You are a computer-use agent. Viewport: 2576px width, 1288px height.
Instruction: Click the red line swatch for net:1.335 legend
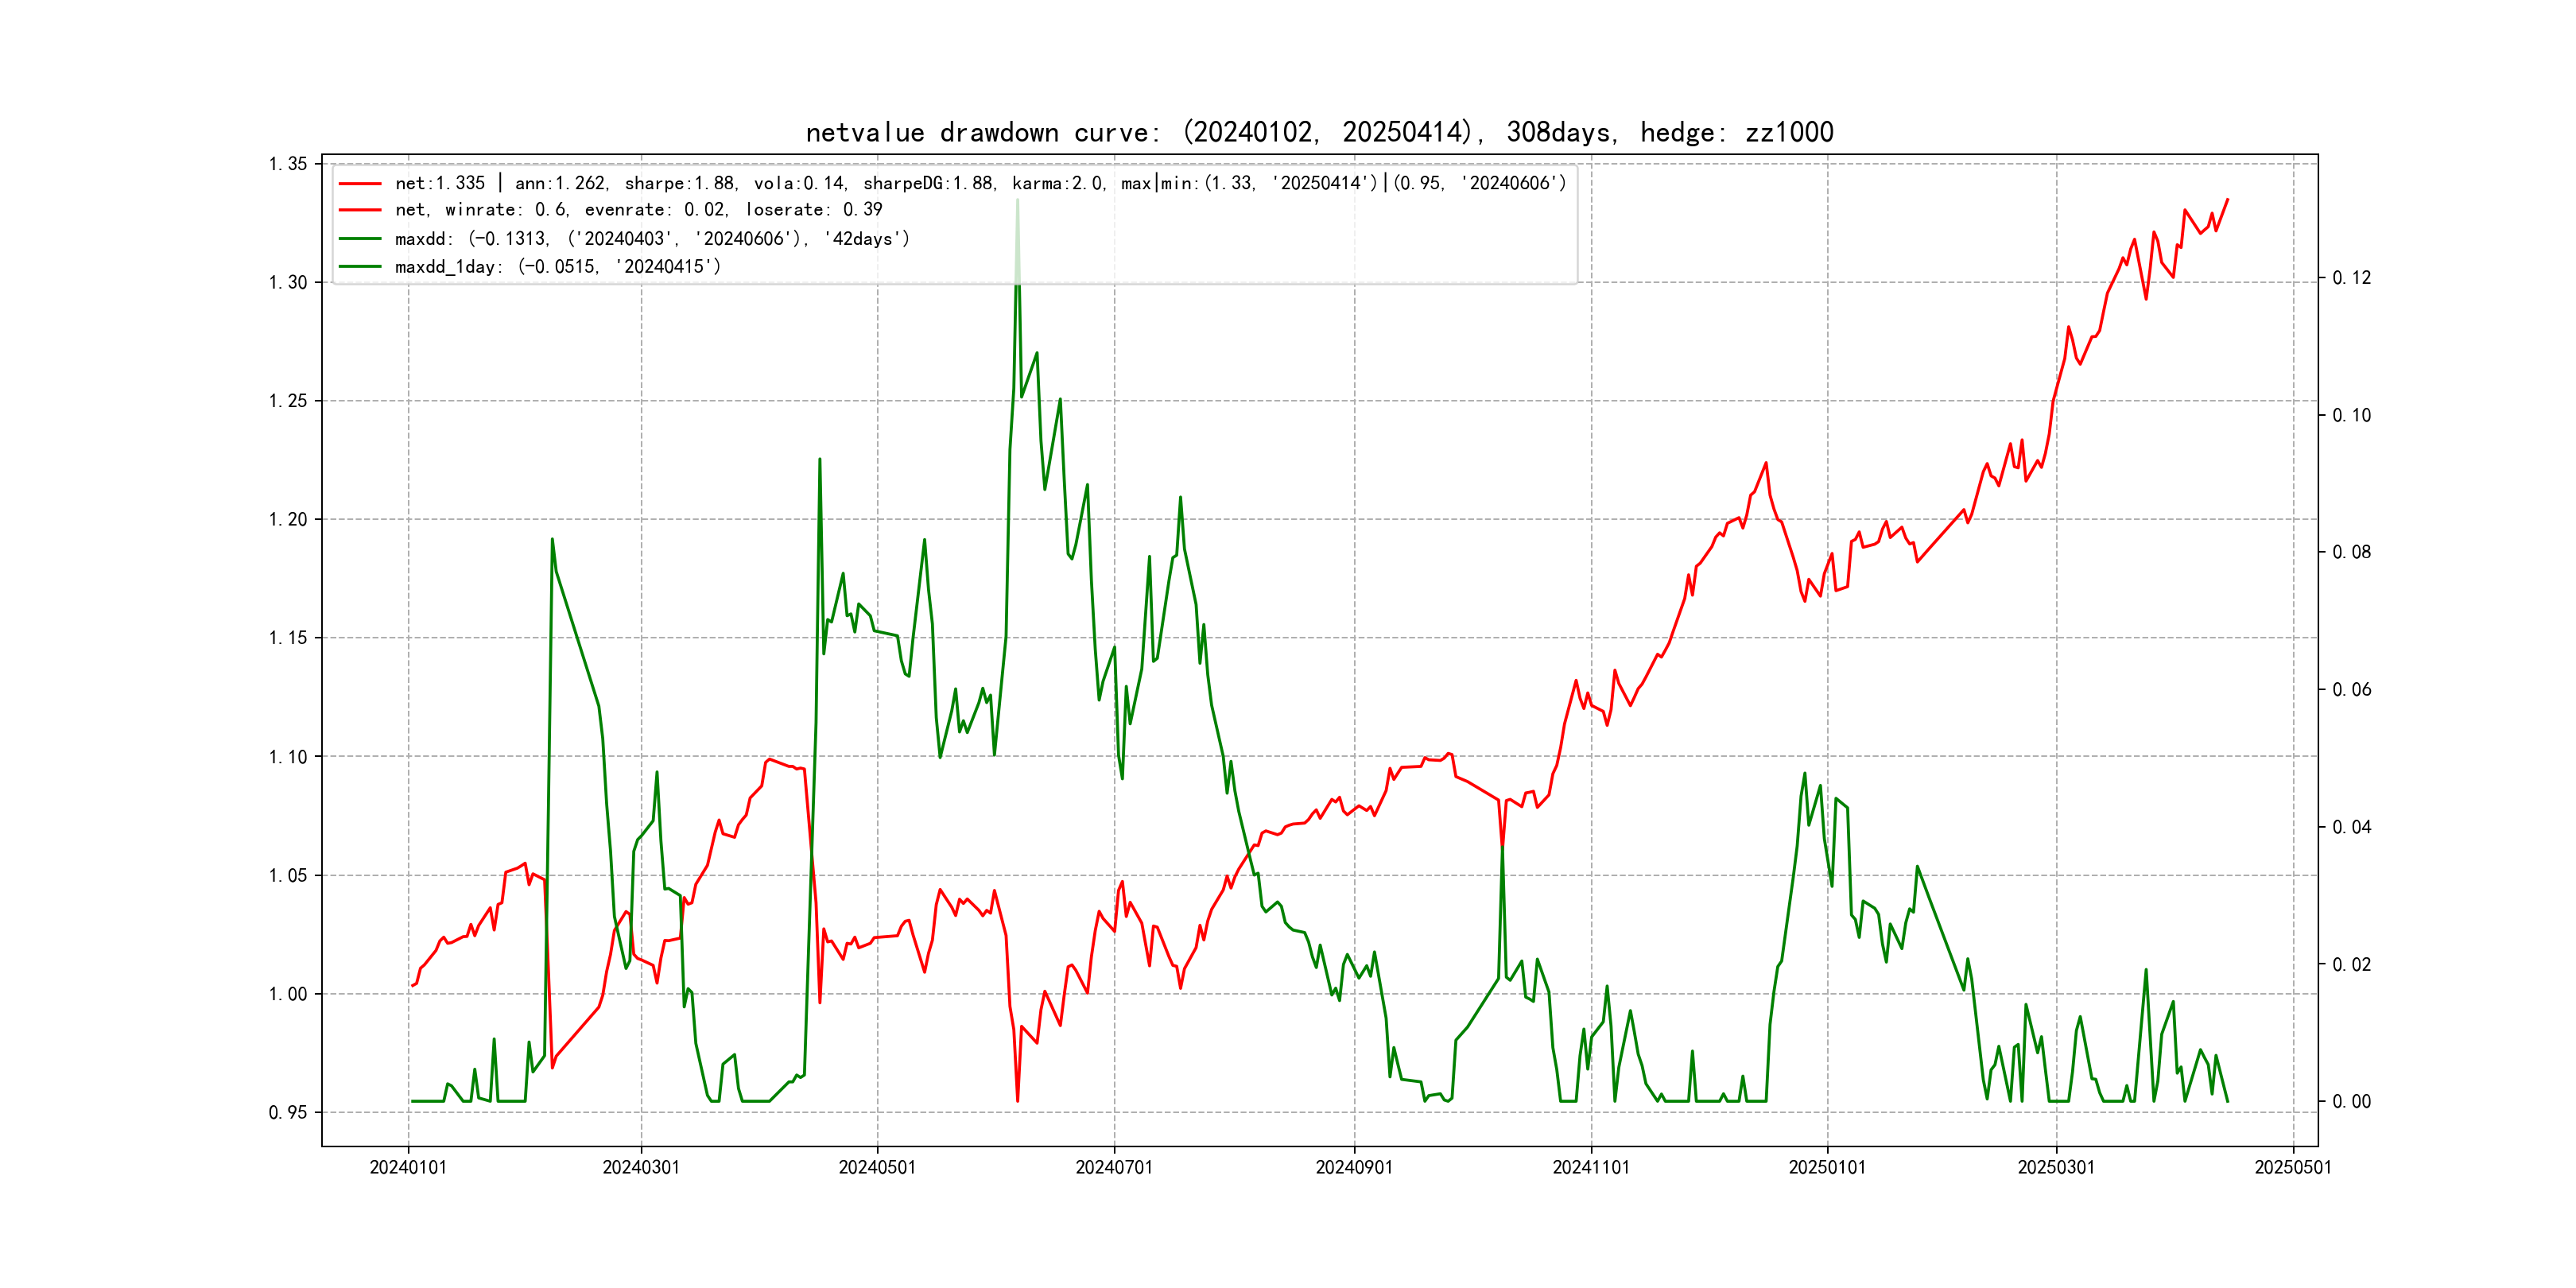(x=360, y=184)
